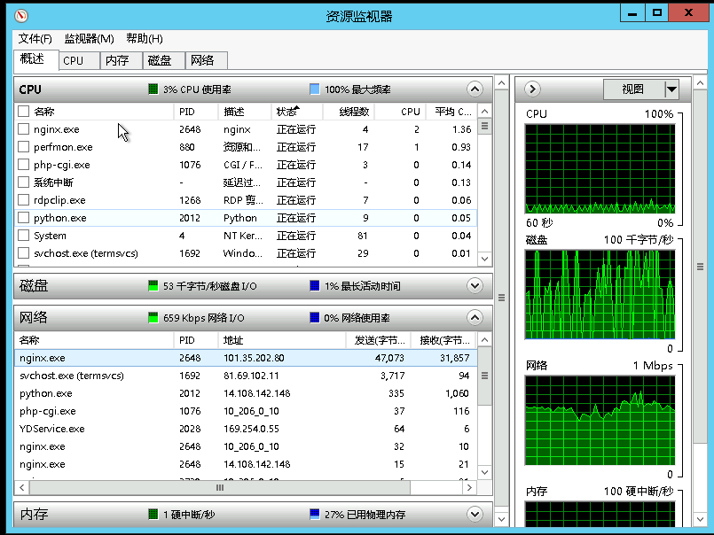The height and width of the screenshot is (535, 714).
Task: Click down arrow of graphs pane scrollbar
Action: [700, 519]
